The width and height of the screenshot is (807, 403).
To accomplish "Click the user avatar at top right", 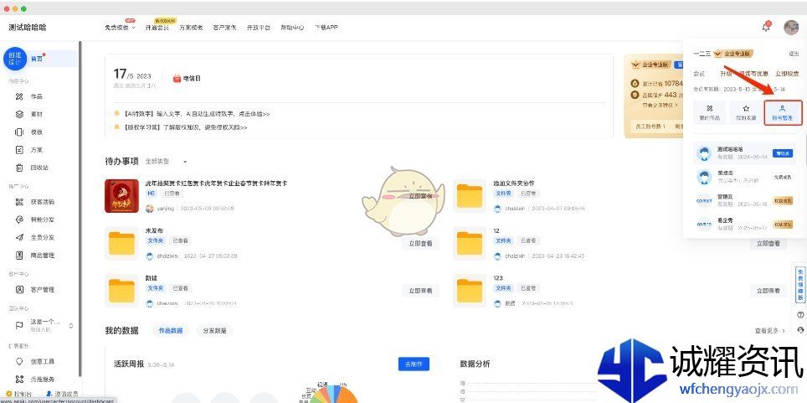I will pos(791,28).
